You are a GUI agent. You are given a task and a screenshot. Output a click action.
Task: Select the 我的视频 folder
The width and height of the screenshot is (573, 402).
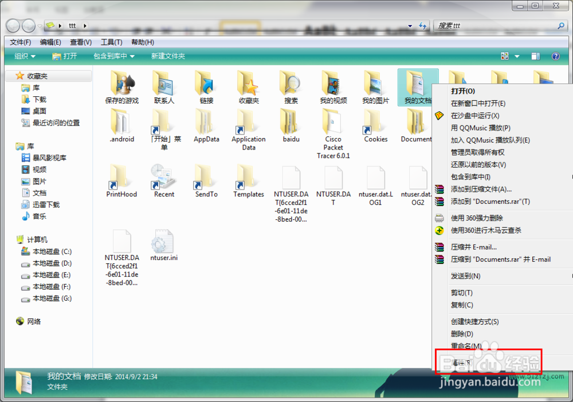(x=333, y=87)
